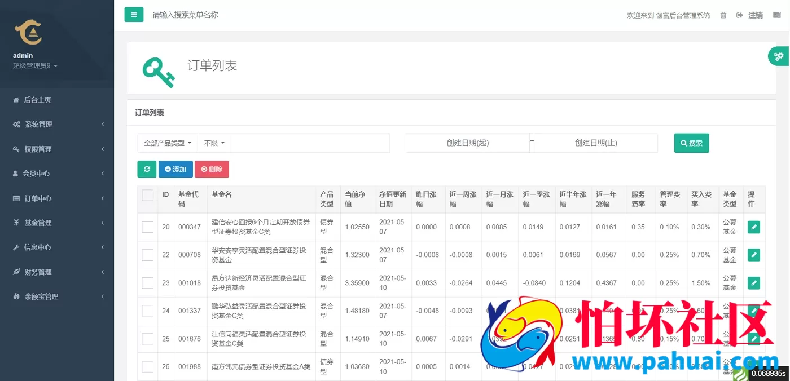Check the row with ID 25
790x381 pixels.
click(148, 339)
